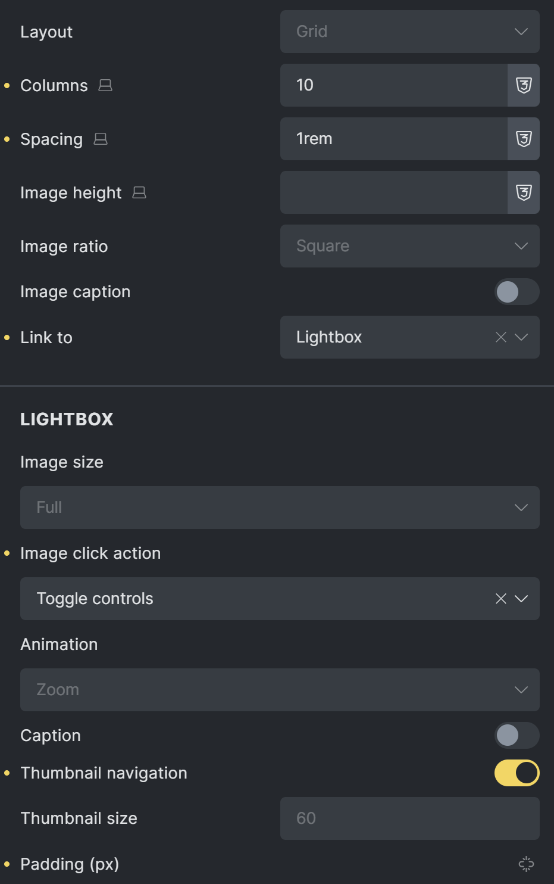This screenshot has width=554, height=884.
Task: Open the Animation dropdown showing Zoom
Action: [280, 690]
